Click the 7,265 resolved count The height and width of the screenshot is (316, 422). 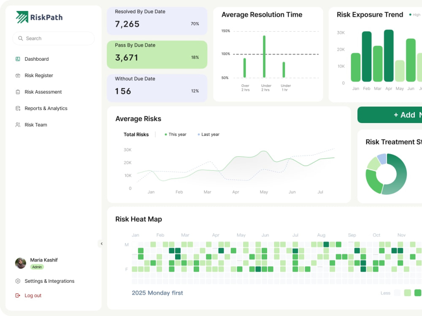(x=127, y=24)
